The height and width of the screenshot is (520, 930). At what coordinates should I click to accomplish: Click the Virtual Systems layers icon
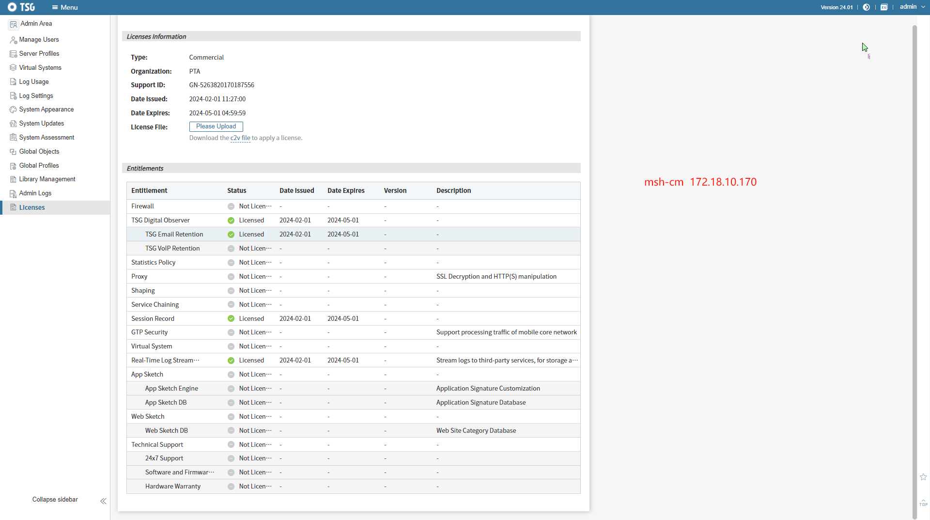click(13, 68)
